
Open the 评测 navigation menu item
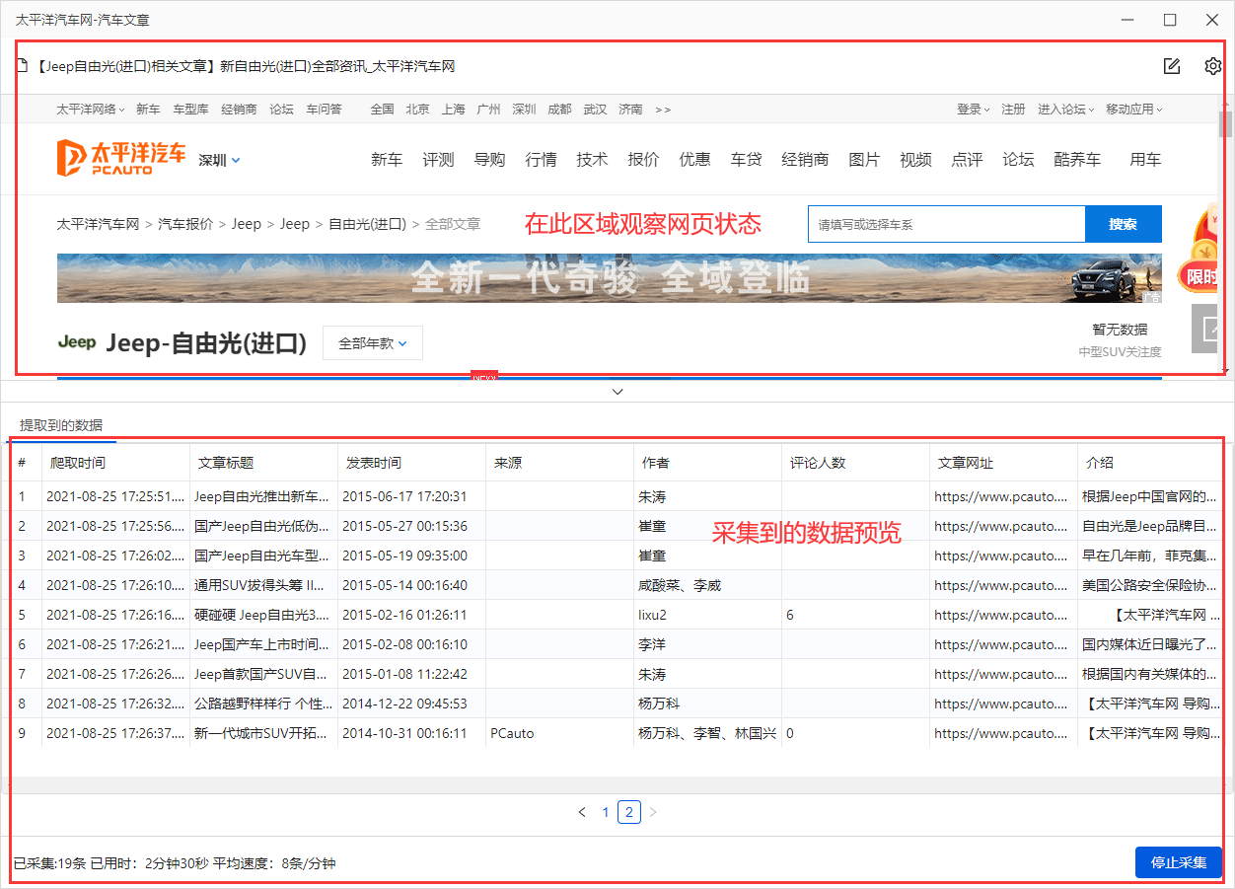(438, 160)
